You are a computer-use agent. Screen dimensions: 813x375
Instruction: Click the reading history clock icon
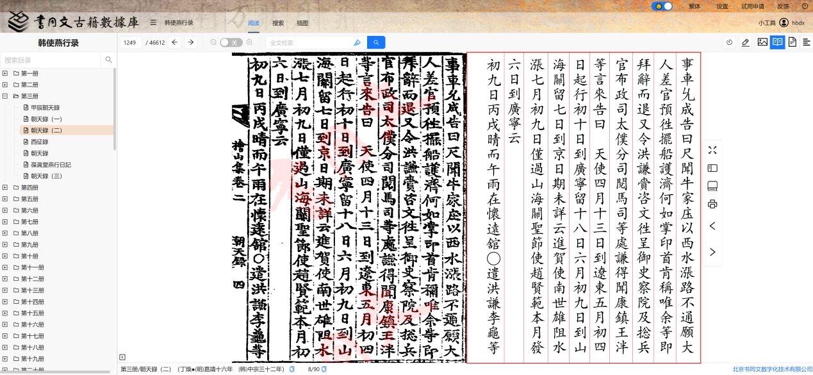pyautogui.click(x=730, y=42)
